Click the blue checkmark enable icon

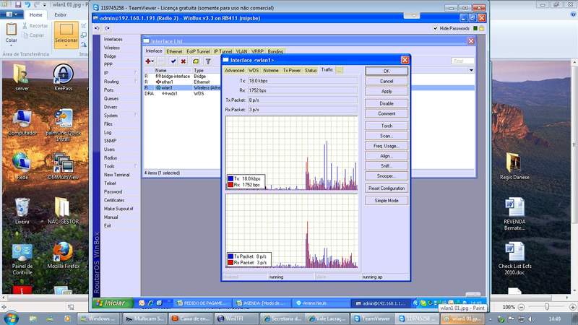click(173, 61)
